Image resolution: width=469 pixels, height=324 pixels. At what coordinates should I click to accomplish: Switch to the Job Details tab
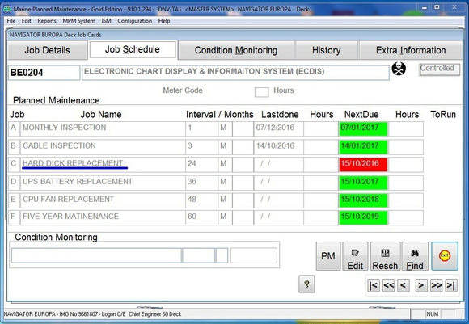tap(47, 50)
